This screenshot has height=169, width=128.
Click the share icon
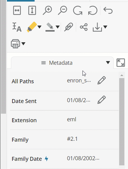click(x=84, y=27)
